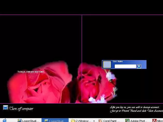
Task: Open the first LogonStudio taskbar button
Action: click(x=28, y=120)
